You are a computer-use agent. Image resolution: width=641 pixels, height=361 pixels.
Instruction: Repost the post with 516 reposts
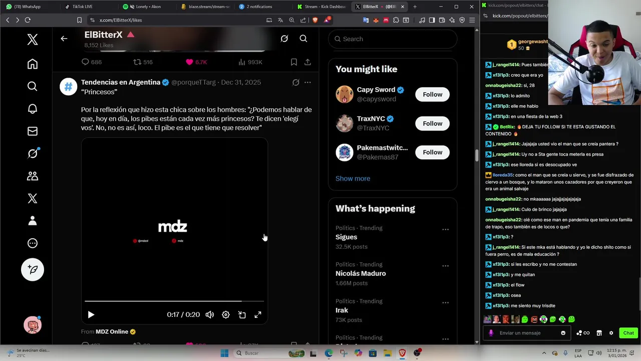[143, 62]
